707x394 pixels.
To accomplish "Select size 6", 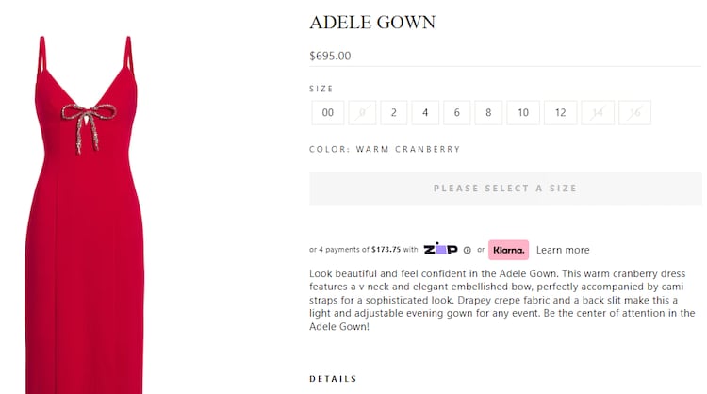I will 456,113.
